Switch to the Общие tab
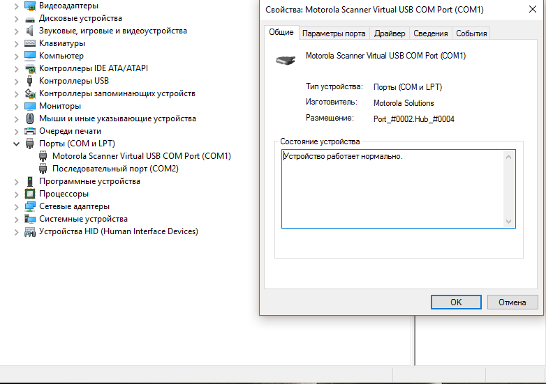The width and height of the screenshot is (546, 384). (281, 32)
